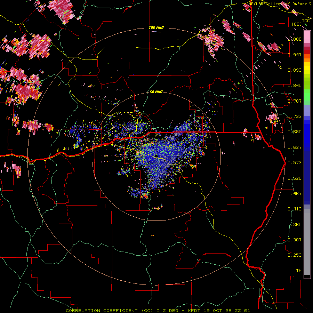This screenshot has height=313, width=313.
Task: Click the 0.360 color scale value
Action: coord(295,225)
